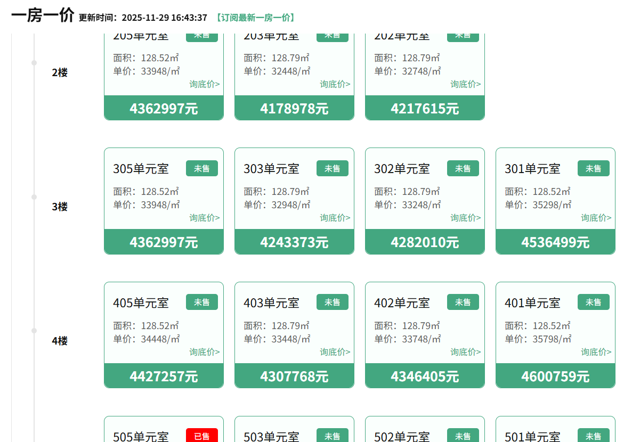The height and width of the screenshot is (442, 640).
Task: Click the 已售 red badge on unit 505
Action: (201, 436)
